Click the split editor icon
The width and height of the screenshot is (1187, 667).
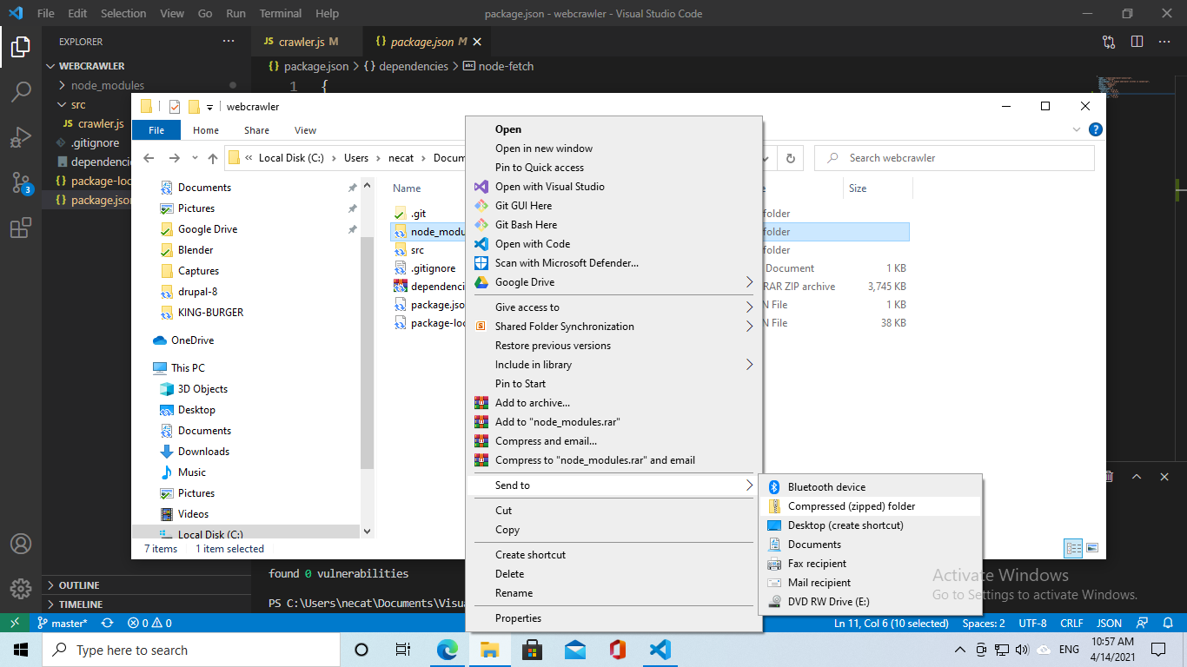coord(1137,42)
